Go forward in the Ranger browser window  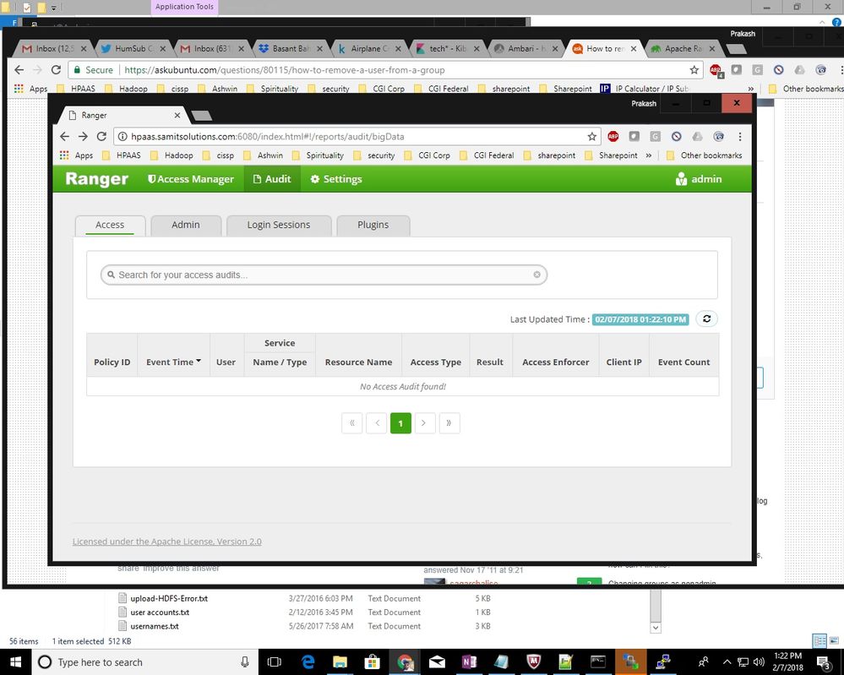[83, 136]
